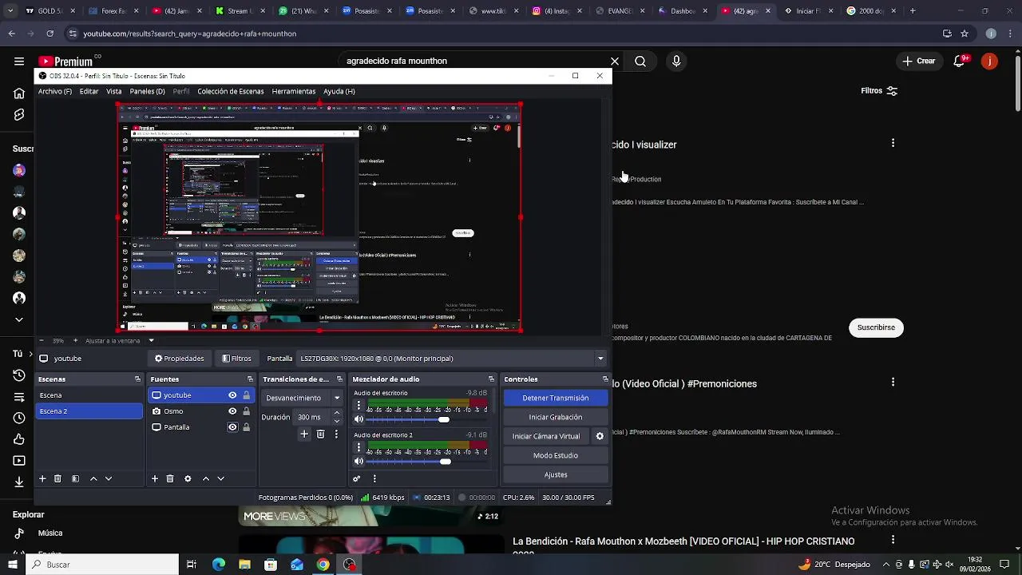
Task: Open Audio del escritorio three-dot options
Action: [x=358, y=406]
